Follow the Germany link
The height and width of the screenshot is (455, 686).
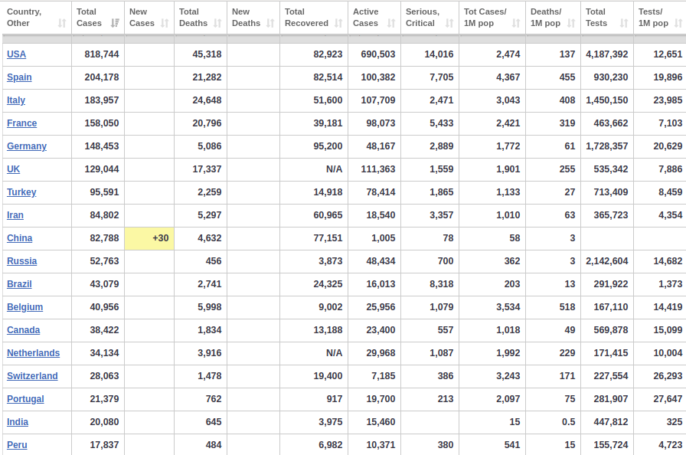[27, 146]
